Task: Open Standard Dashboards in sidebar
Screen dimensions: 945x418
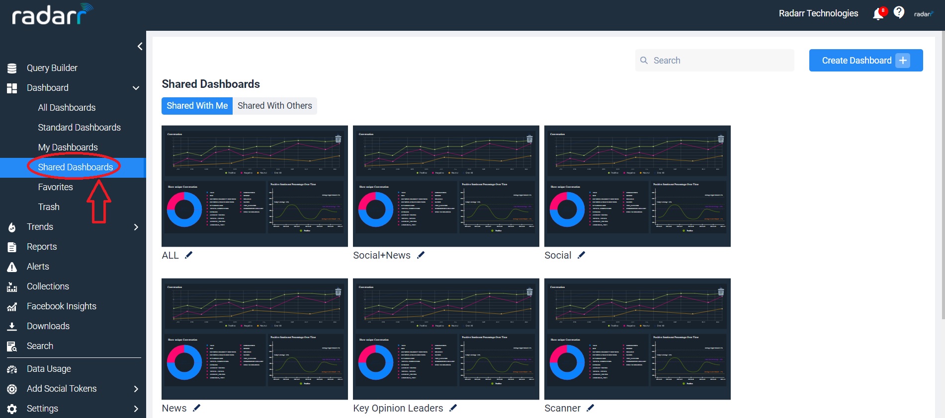Action: click(79, 128)
